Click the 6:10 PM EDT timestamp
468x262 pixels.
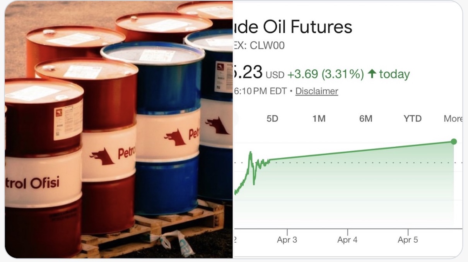[x=260, y=91]
